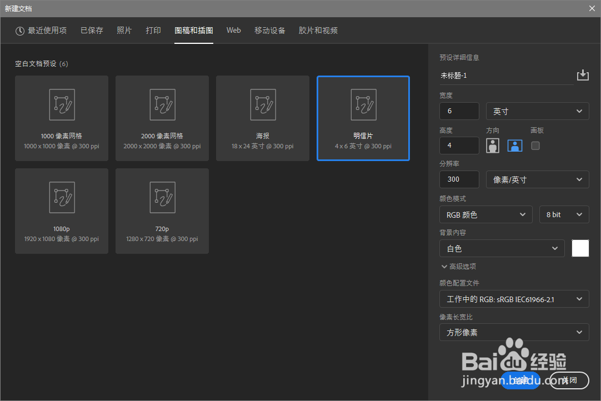Open the width unit 英寸 dropdown

coord(537,111)
